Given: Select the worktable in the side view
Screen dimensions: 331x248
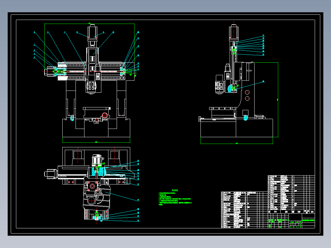Looking at the screenshot, I should coord(223,113).
